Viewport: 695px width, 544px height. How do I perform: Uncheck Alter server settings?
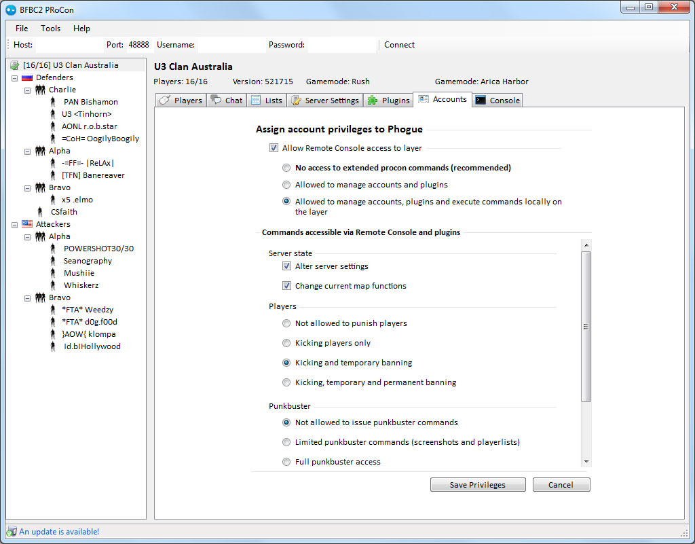coord(287,266)
